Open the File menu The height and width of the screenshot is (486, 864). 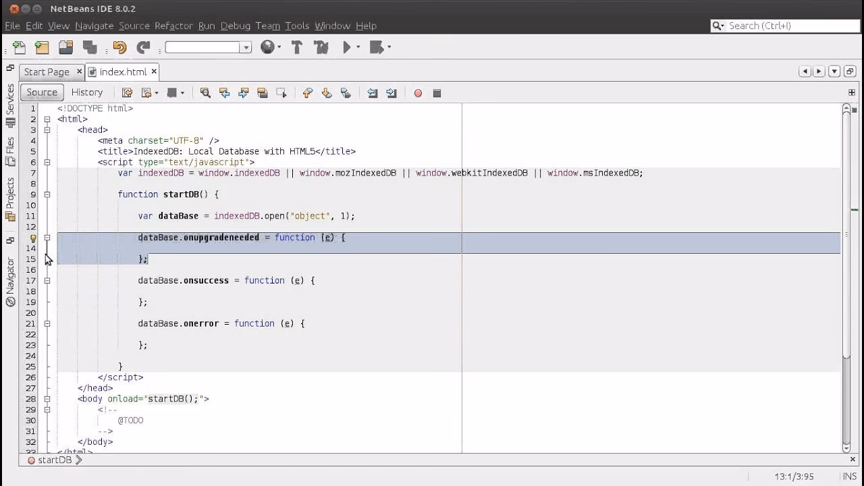coord(12,26)
